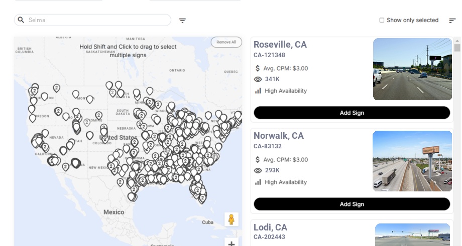Viewport: 462px width, 246px height.
Task: Open the Roseville highway billboard photo
Action: (412, 69)
